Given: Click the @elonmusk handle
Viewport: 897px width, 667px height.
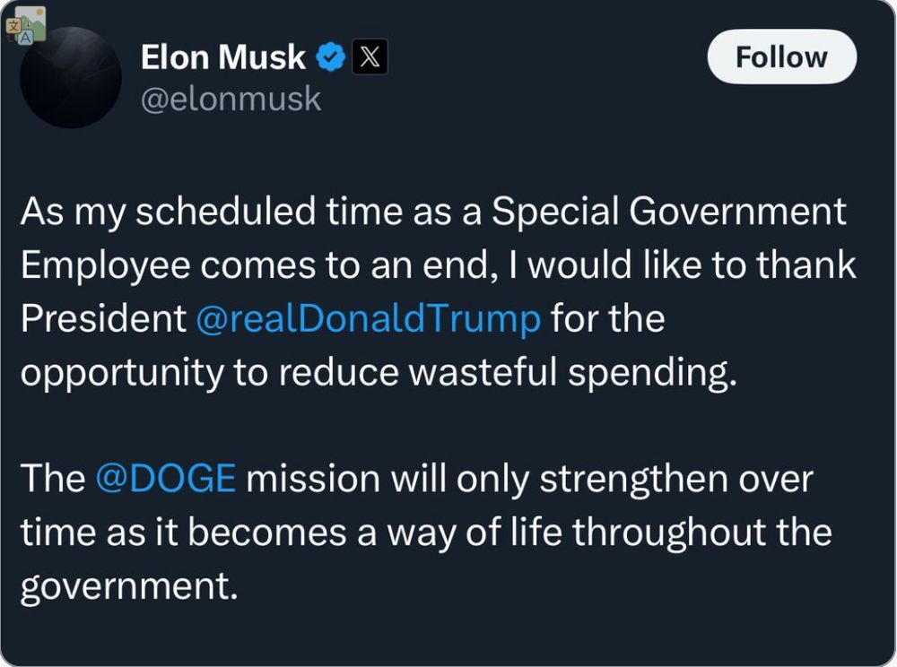Looking at the screenshot, I should click(x=231, y=99).
